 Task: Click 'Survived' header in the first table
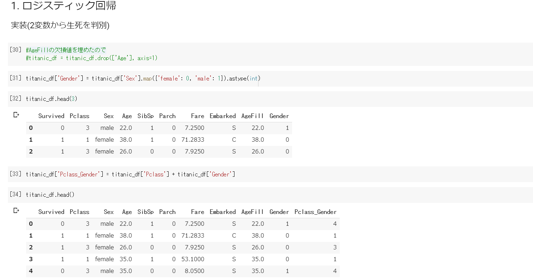click(51, 116)
